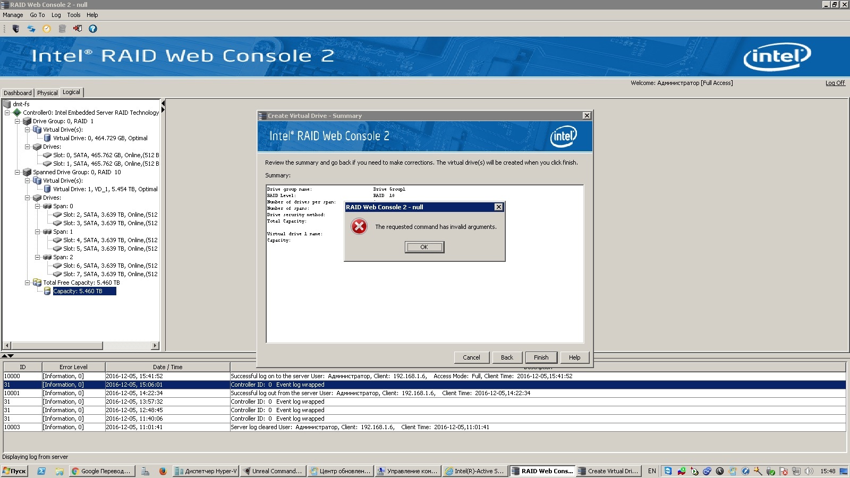Collapse Drive Group: 0, RAID 1 node

point(17,121)
